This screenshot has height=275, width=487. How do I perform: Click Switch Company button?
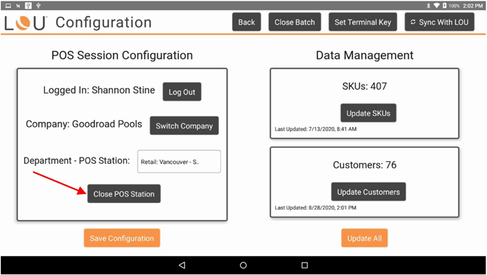[184, 126]
